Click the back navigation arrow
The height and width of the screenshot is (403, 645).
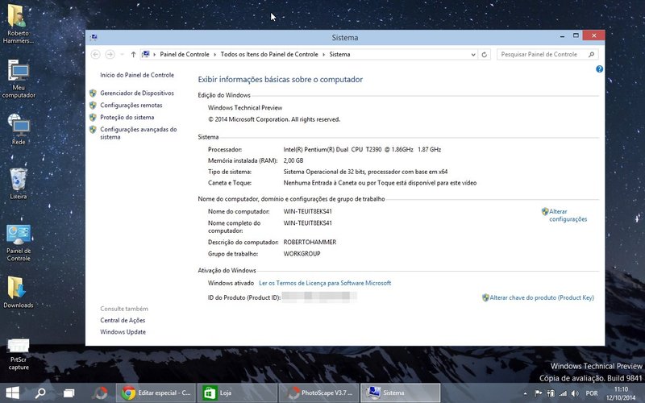[95, 54]
